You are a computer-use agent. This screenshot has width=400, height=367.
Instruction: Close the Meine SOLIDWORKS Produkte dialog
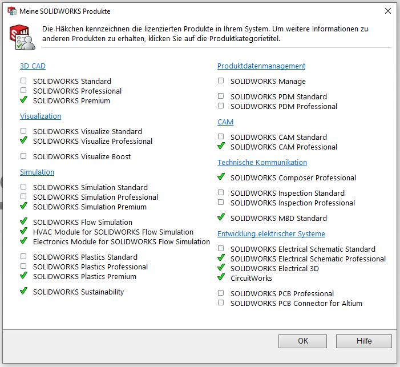pos(388,11)
